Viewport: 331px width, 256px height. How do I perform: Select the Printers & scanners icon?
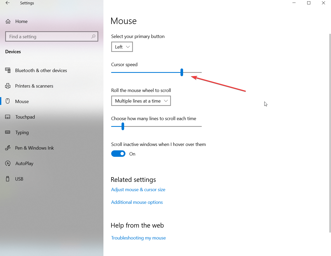click(x=8, y=86)
